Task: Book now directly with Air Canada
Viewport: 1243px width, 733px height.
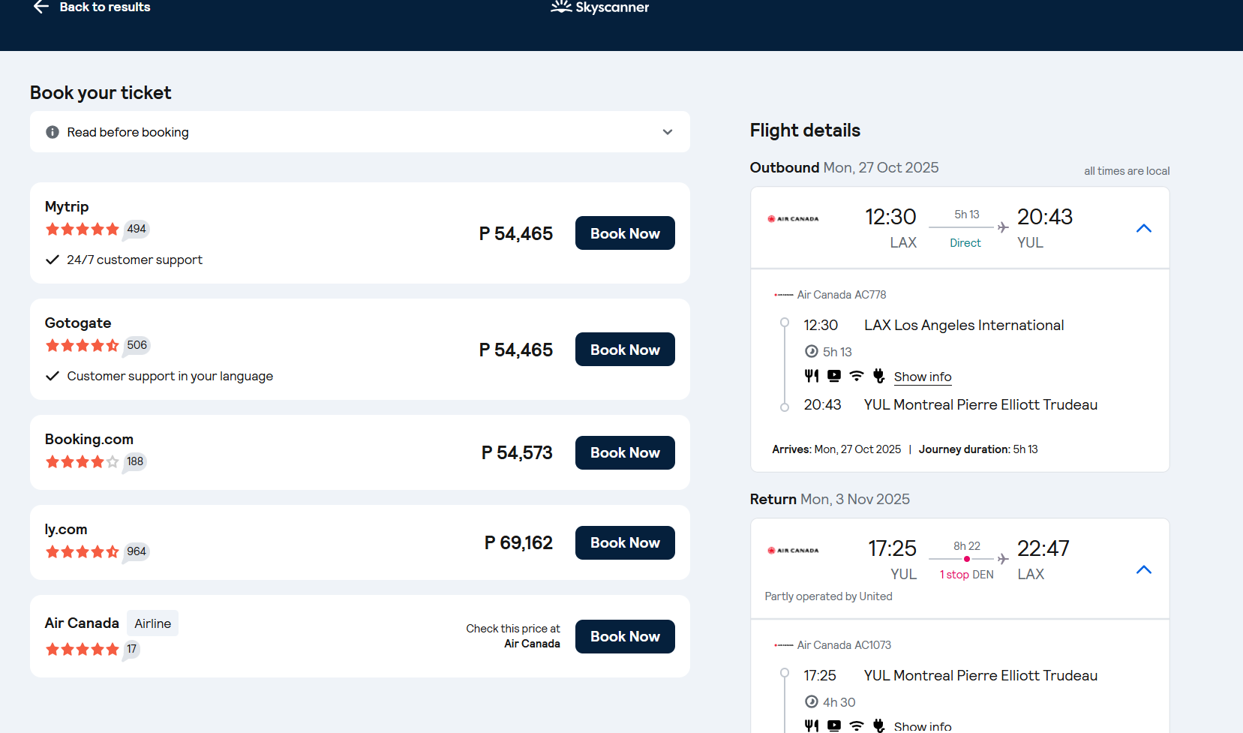Action: (625, 637)
